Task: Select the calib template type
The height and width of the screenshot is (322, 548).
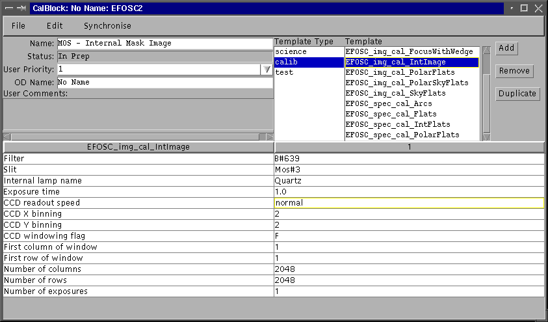Action: point(309,62)
